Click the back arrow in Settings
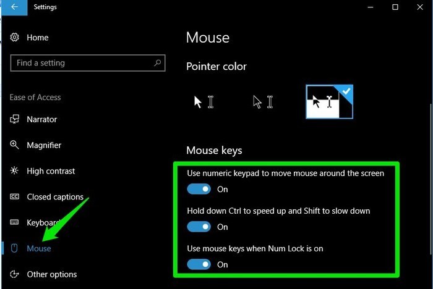 point(14,7)
